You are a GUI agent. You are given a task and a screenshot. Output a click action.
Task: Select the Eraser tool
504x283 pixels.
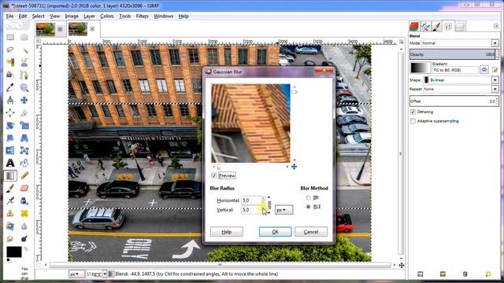coord(24,189)
